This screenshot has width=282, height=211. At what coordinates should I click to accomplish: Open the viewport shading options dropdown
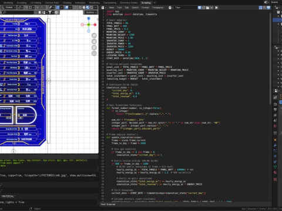click(95, 8)
